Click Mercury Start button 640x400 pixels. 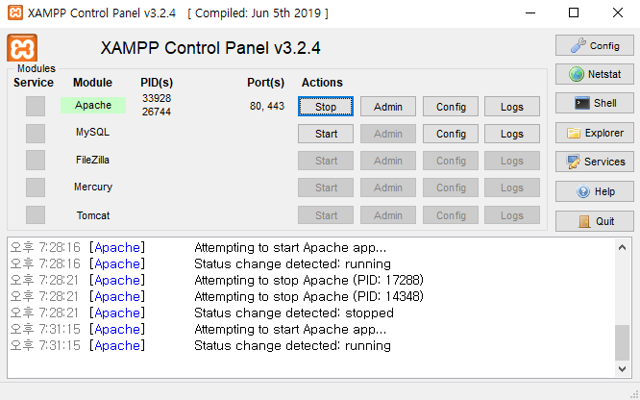click(x=326, y=187)
